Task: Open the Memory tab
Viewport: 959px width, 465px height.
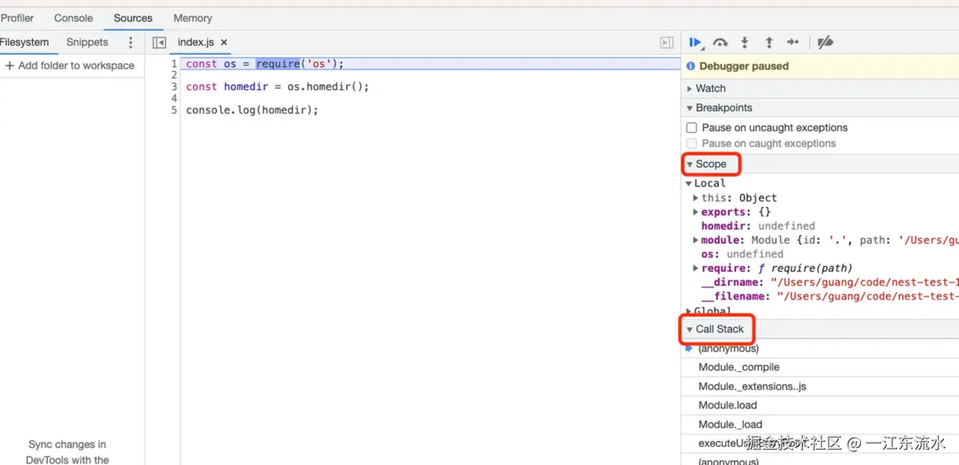Action: click(192, 18)
